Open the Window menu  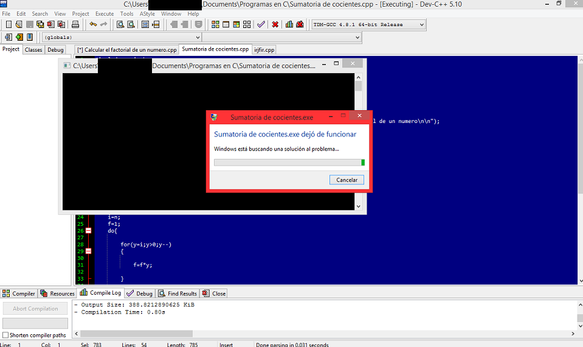[x=171, y=14]
